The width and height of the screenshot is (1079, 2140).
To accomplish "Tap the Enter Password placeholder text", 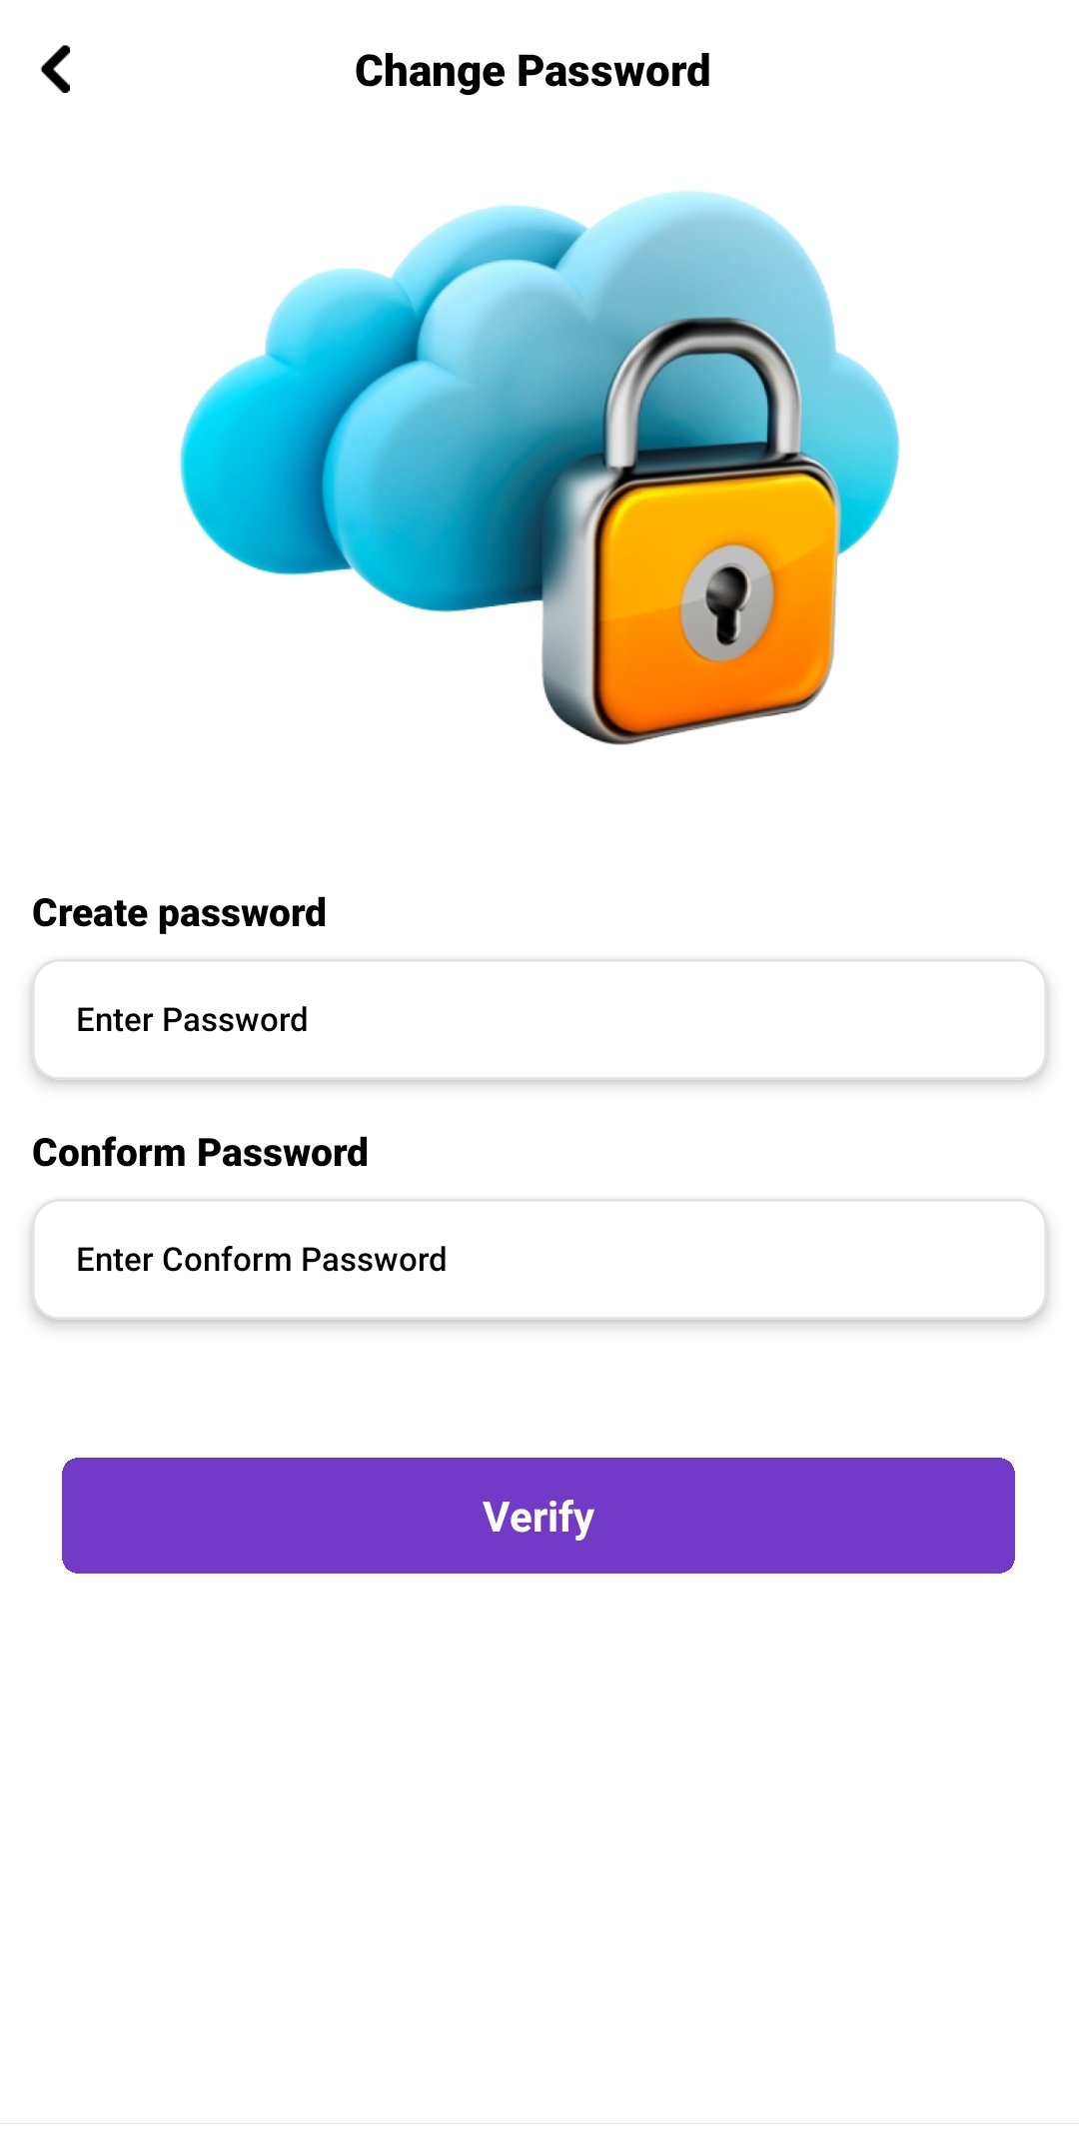I will click(x=191, y=1019).
